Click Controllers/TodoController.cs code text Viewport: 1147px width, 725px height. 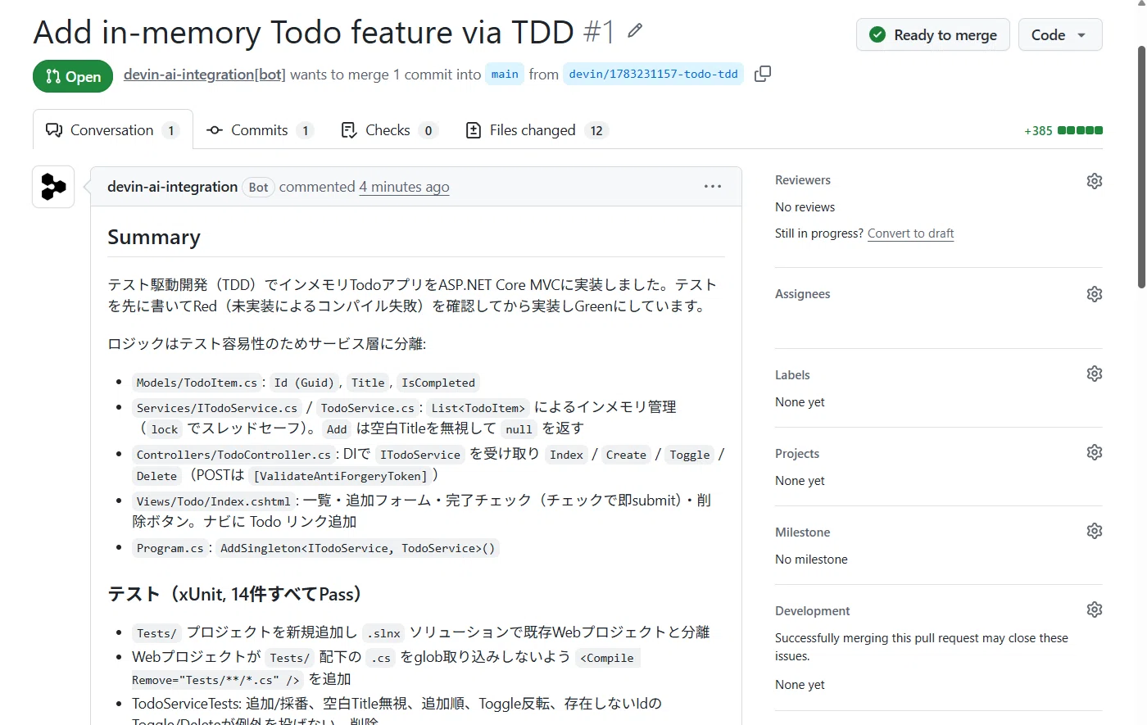233,455
